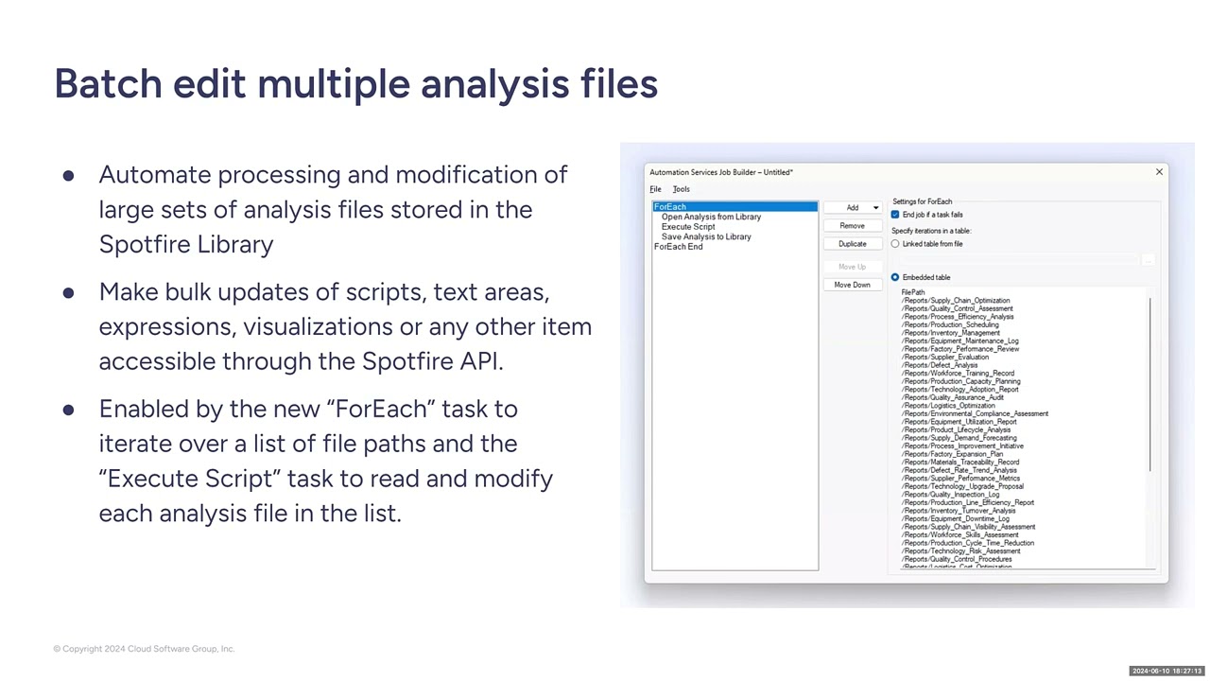Click the Remove button
The width and height of the screenshot is (1210, 681).
pos(852,225)
